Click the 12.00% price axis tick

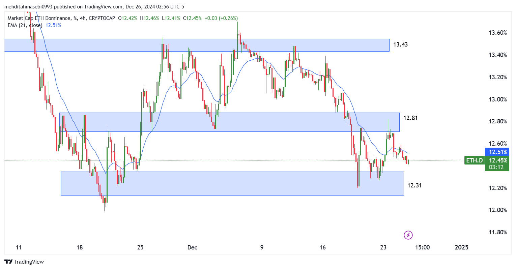498,210
